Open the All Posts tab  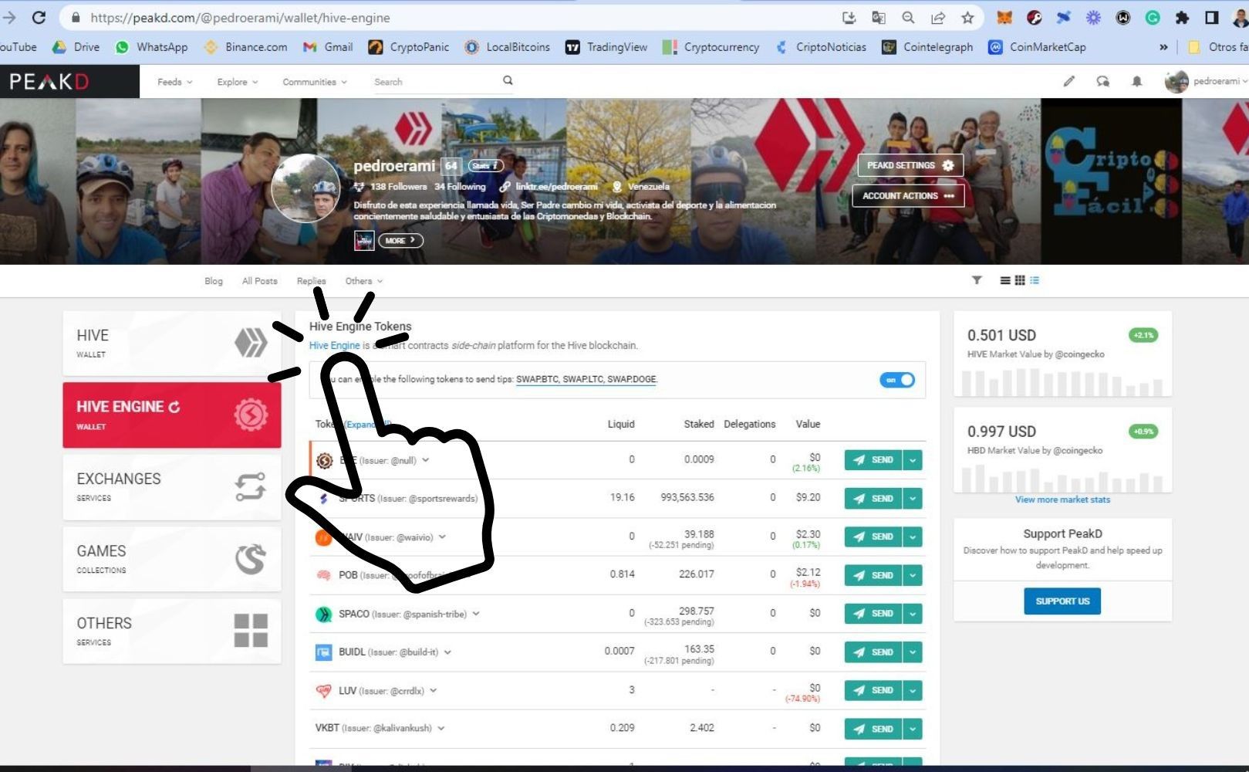[259, 281]
